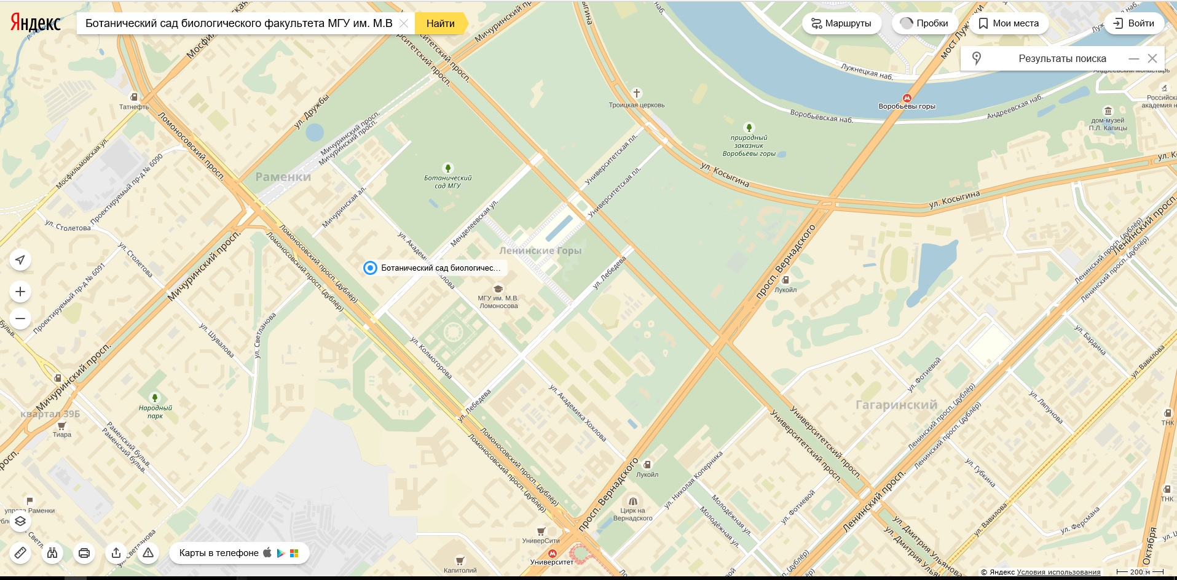Click the search query input field
1177x580 pixels.
pos(238,23)
